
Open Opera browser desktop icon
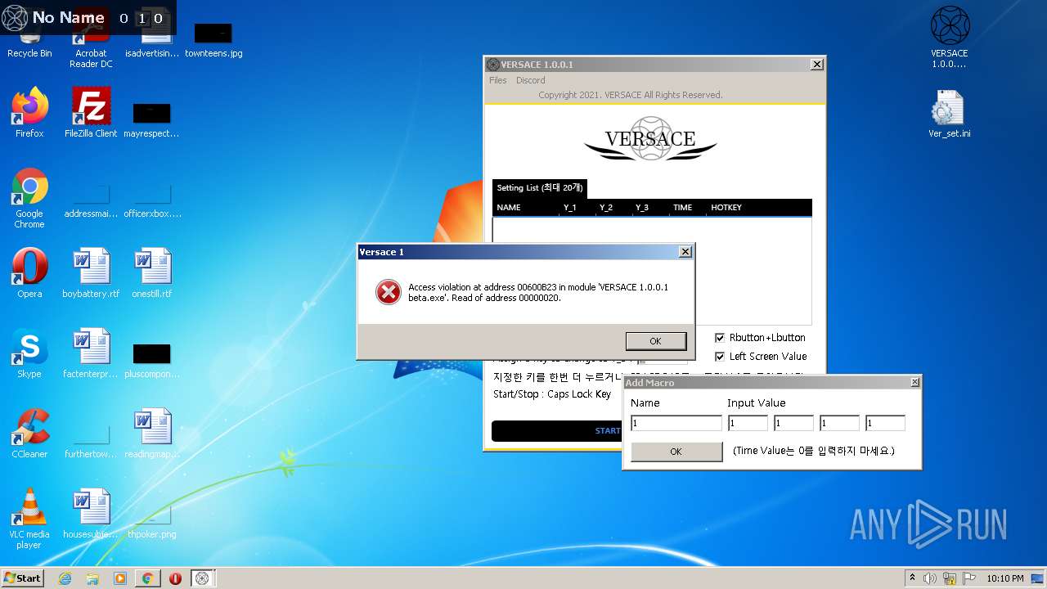pyautogui.click(x=29, y=273)
